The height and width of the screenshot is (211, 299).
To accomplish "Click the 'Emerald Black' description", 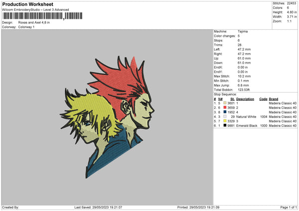I will tap(247, 126).
